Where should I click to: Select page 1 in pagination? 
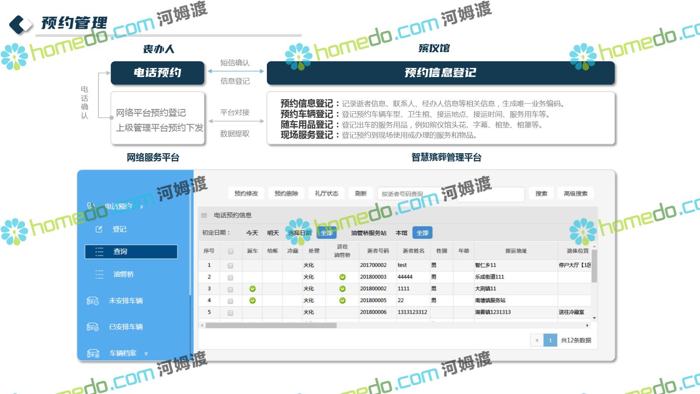click(x=550, y=340)
